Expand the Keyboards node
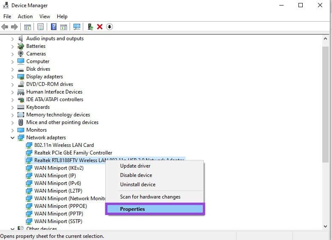 (12, 108)
